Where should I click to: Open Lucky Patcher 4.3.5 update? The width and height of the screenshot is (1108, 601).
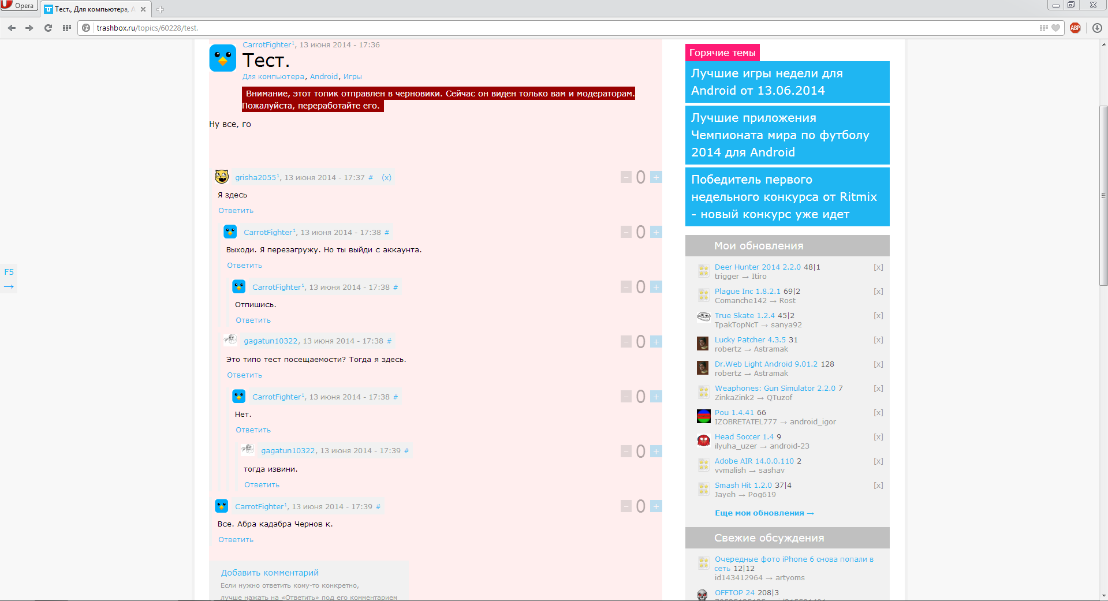pyautogui.click(x=750, y=339)
